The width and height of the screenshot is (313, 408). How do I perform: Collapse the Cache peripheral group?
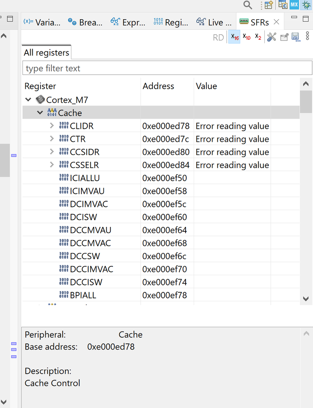40,113
